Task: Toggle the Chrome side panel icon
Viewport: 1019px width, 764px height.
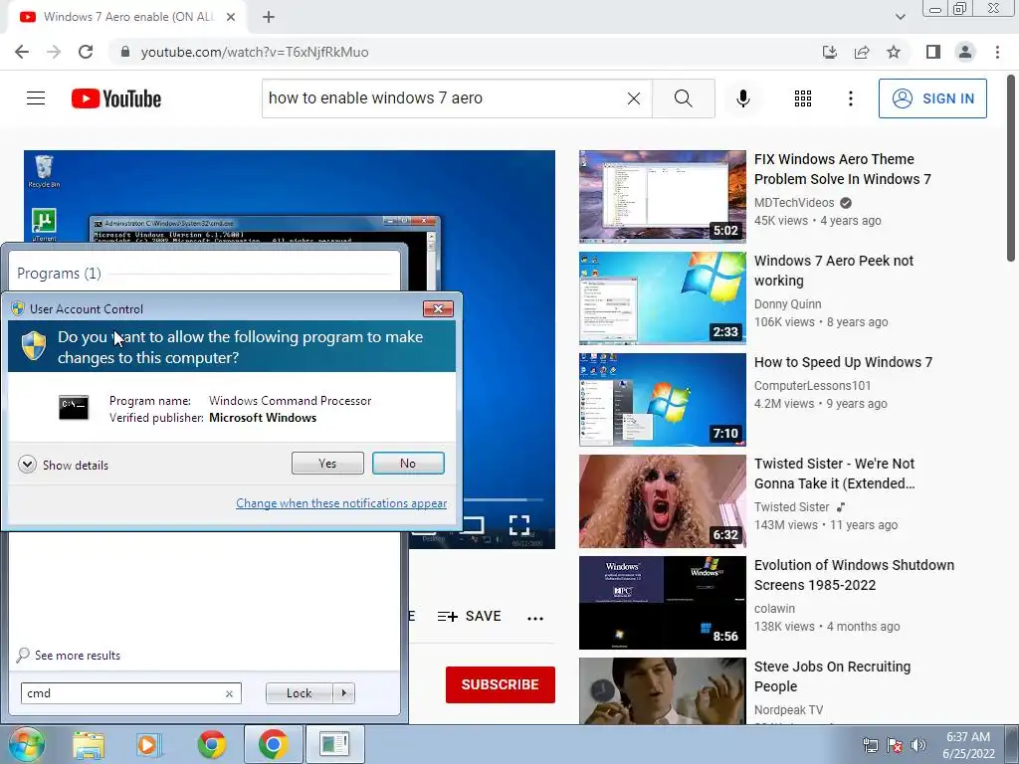Action: click(933, 52)
